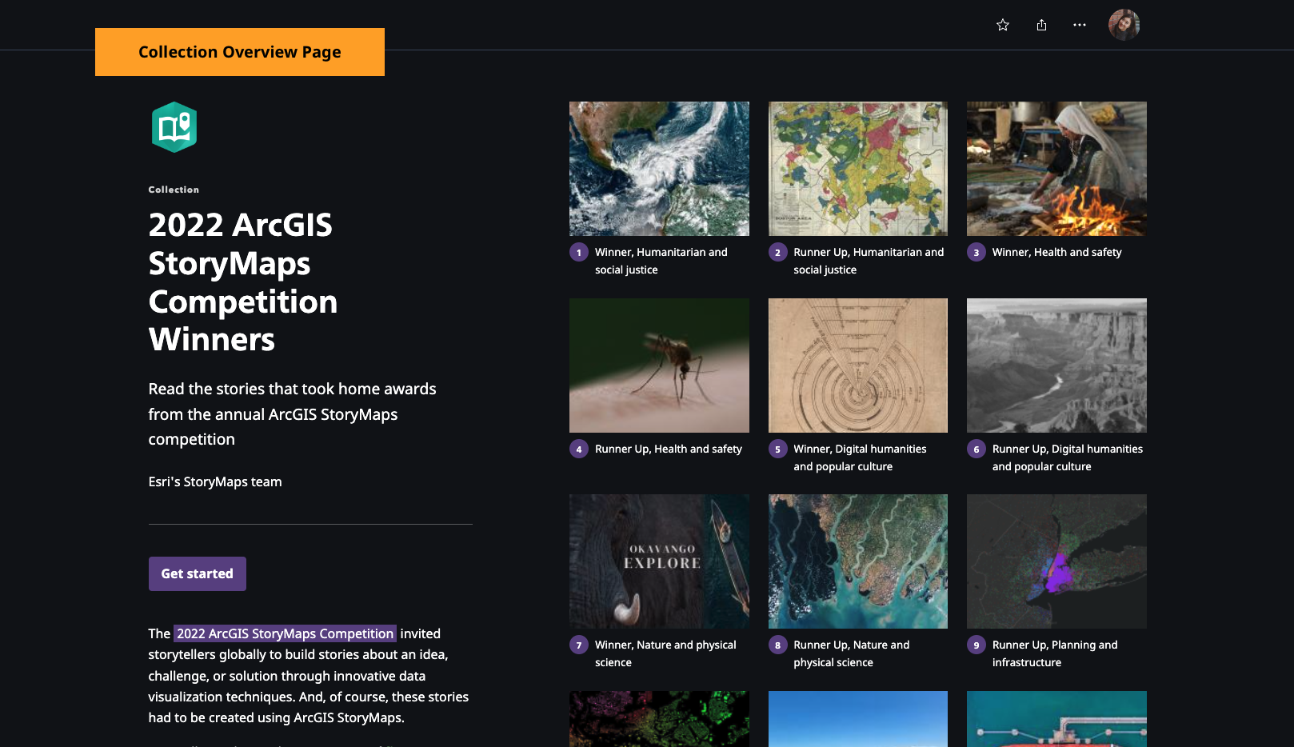This screenshot has width=1294, height=747.
Task: Open the colorful Boston area map thumbnail
Action: (857, 169)
